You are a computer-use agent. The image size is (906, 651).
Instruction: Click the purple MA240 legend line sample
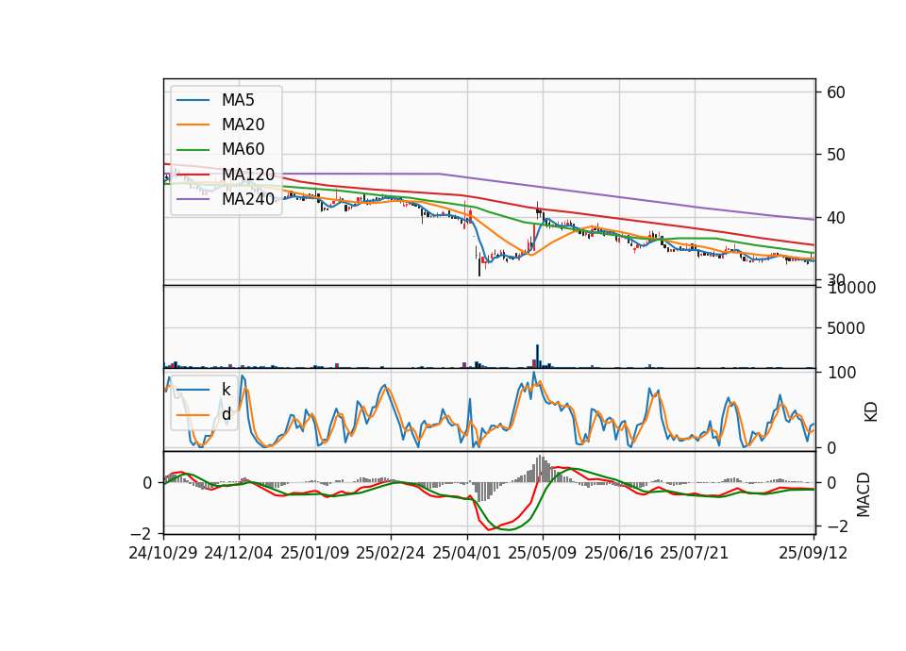(x=193, y=199)
